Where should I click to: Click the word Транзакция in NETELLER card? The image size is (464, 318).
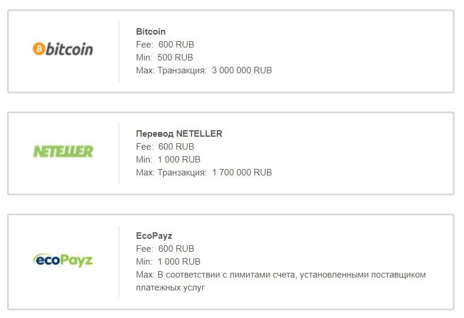click(182, 172)
